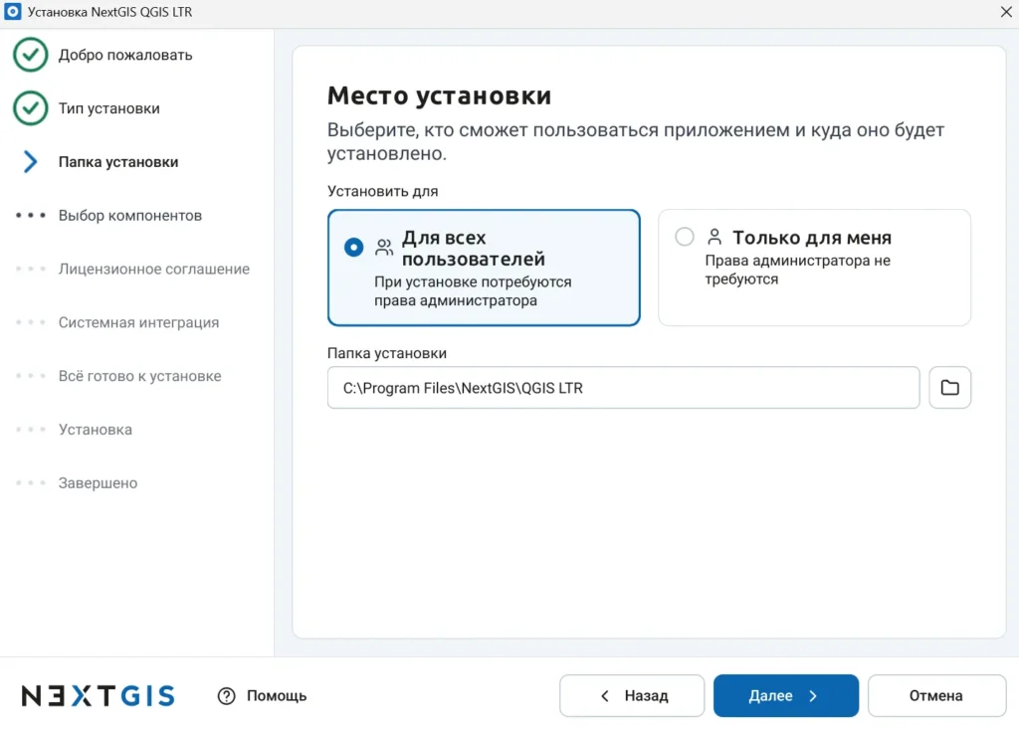This screenshot has width=1019, height=730.
Task: Close the installer window
Action: (x=1005, y=12)
